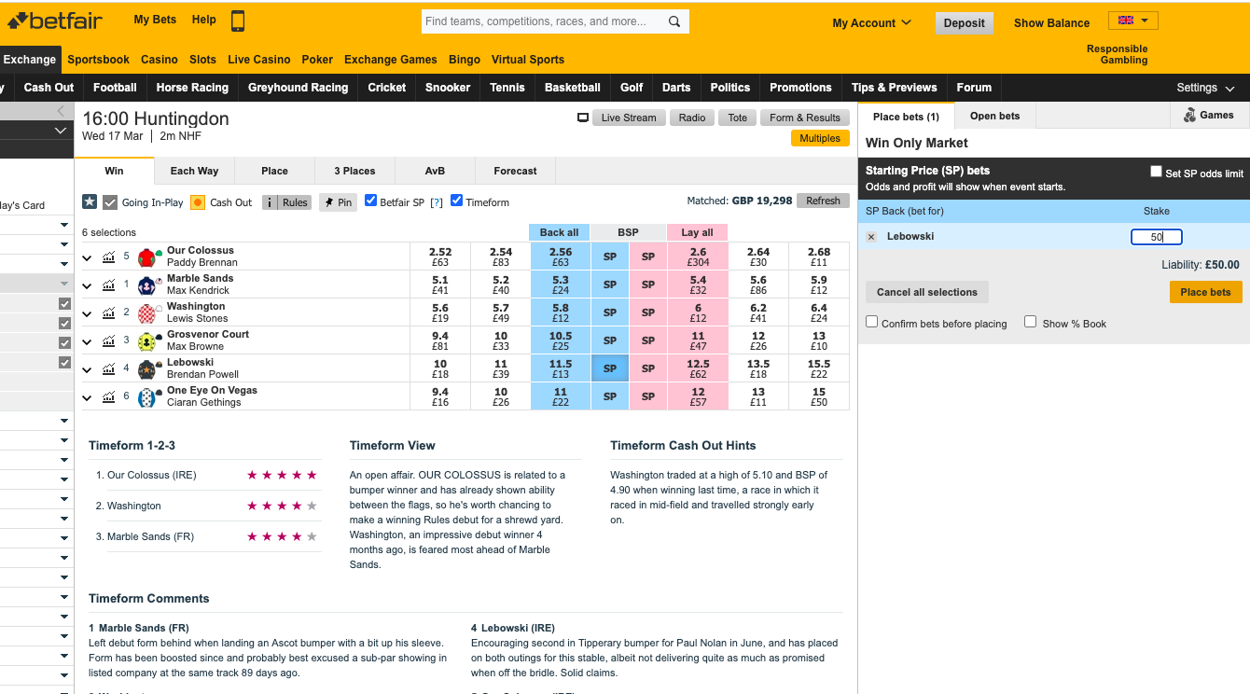This screenshot has width=1250, height=694.
Task: Enable Confirm bets before placing
Action: tap(872, 322)
